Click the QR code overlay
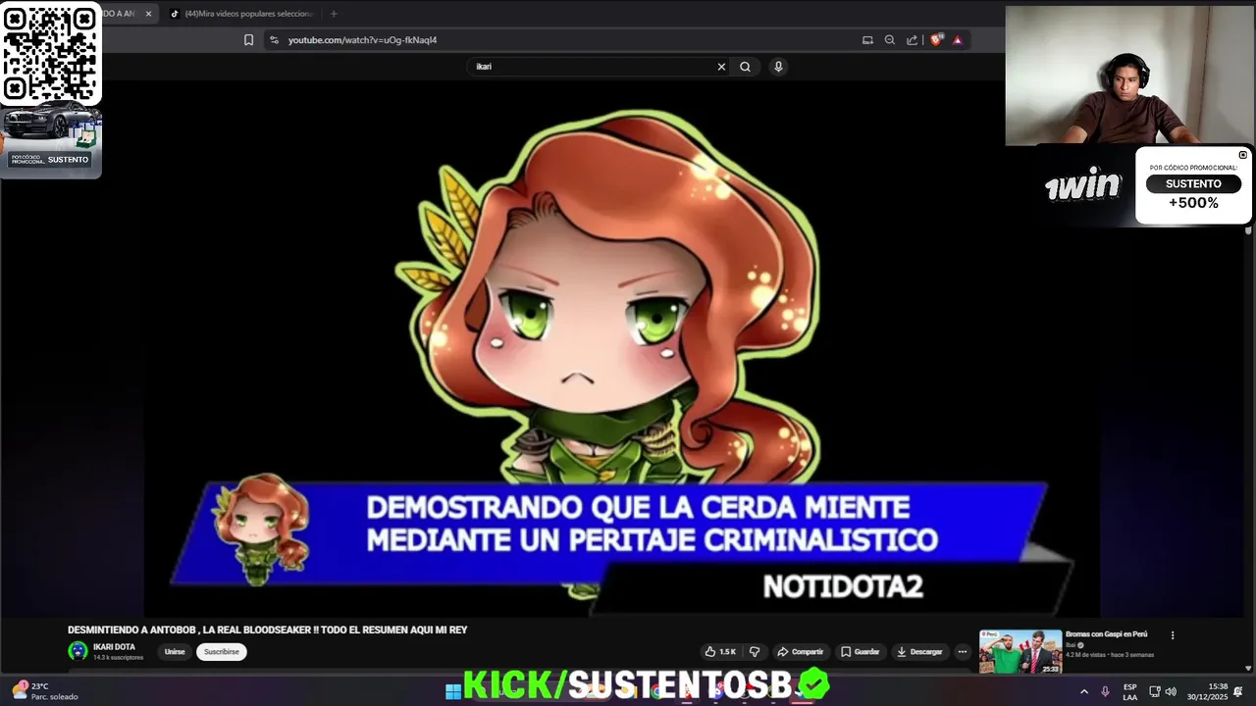 [51, 53]
